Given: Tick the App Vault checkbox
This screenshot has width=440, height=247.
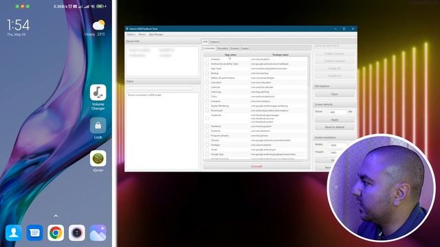Looking at the screenshot, I should [207, 69].
